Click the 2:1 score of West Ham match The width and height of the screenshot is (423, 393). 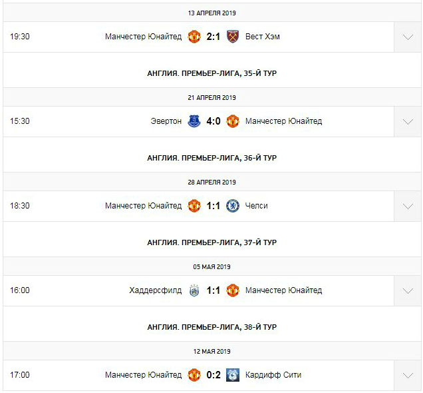tap(213, 37)
